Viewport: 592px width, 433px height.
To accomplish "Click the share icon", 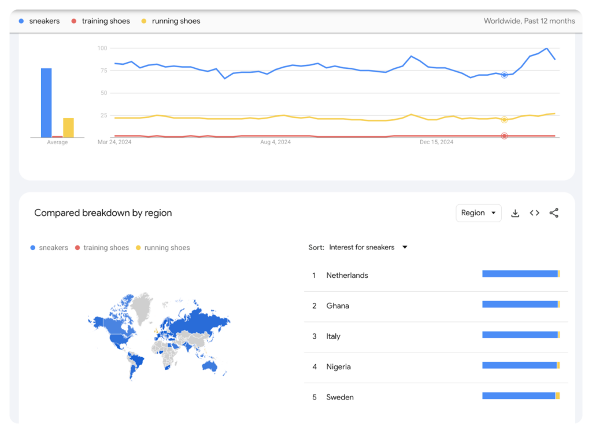I will (554, 212).
